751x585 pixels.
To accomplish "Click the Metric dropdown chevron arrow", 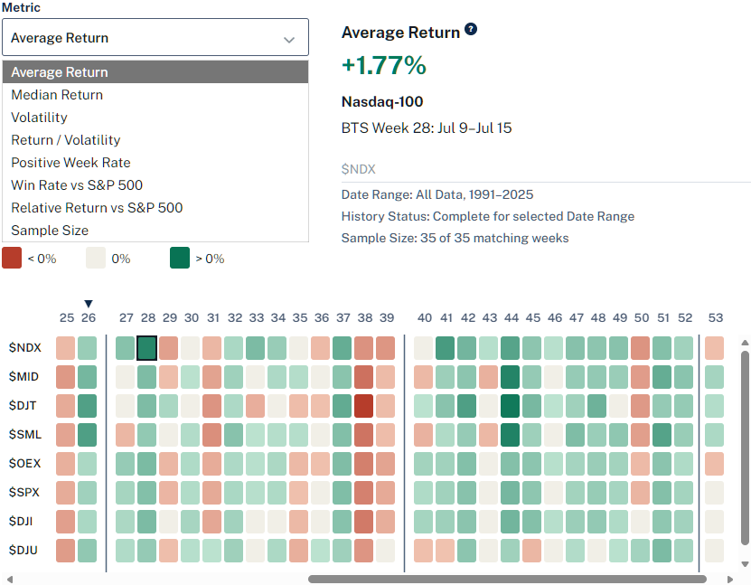I will coord(289,40).
